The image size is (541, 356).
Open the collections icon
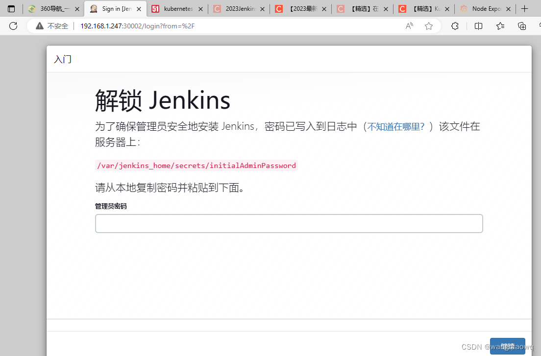(522, 26)
